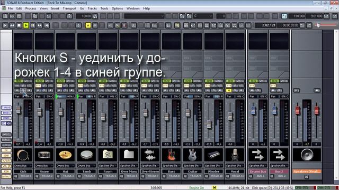Open the Transport menu

(x=69, y=8)
